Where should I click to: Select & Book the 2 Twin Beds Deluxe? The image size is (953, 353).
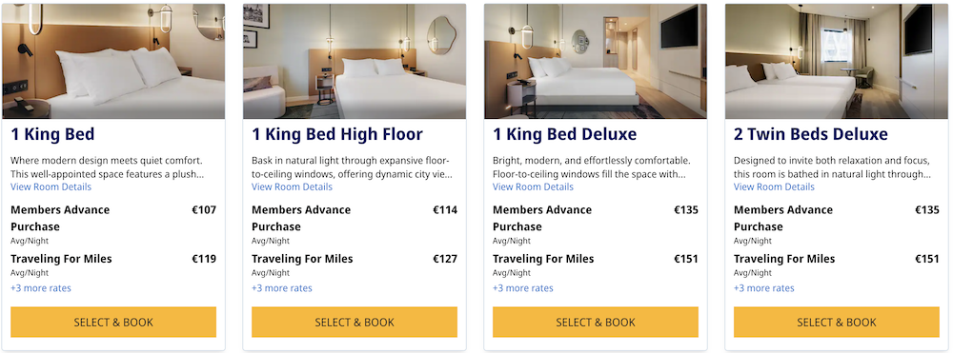(837, 322)
